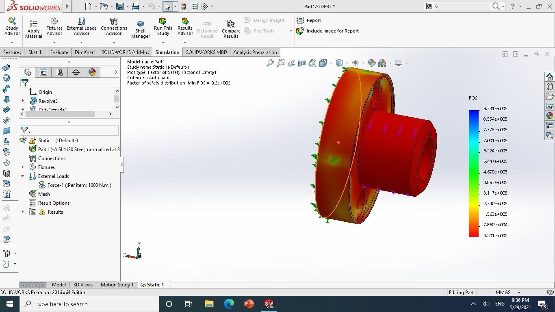This screenshot has height=312, width=555.
Task: Switch to the Evaluate tab
Action: [59, 52]
